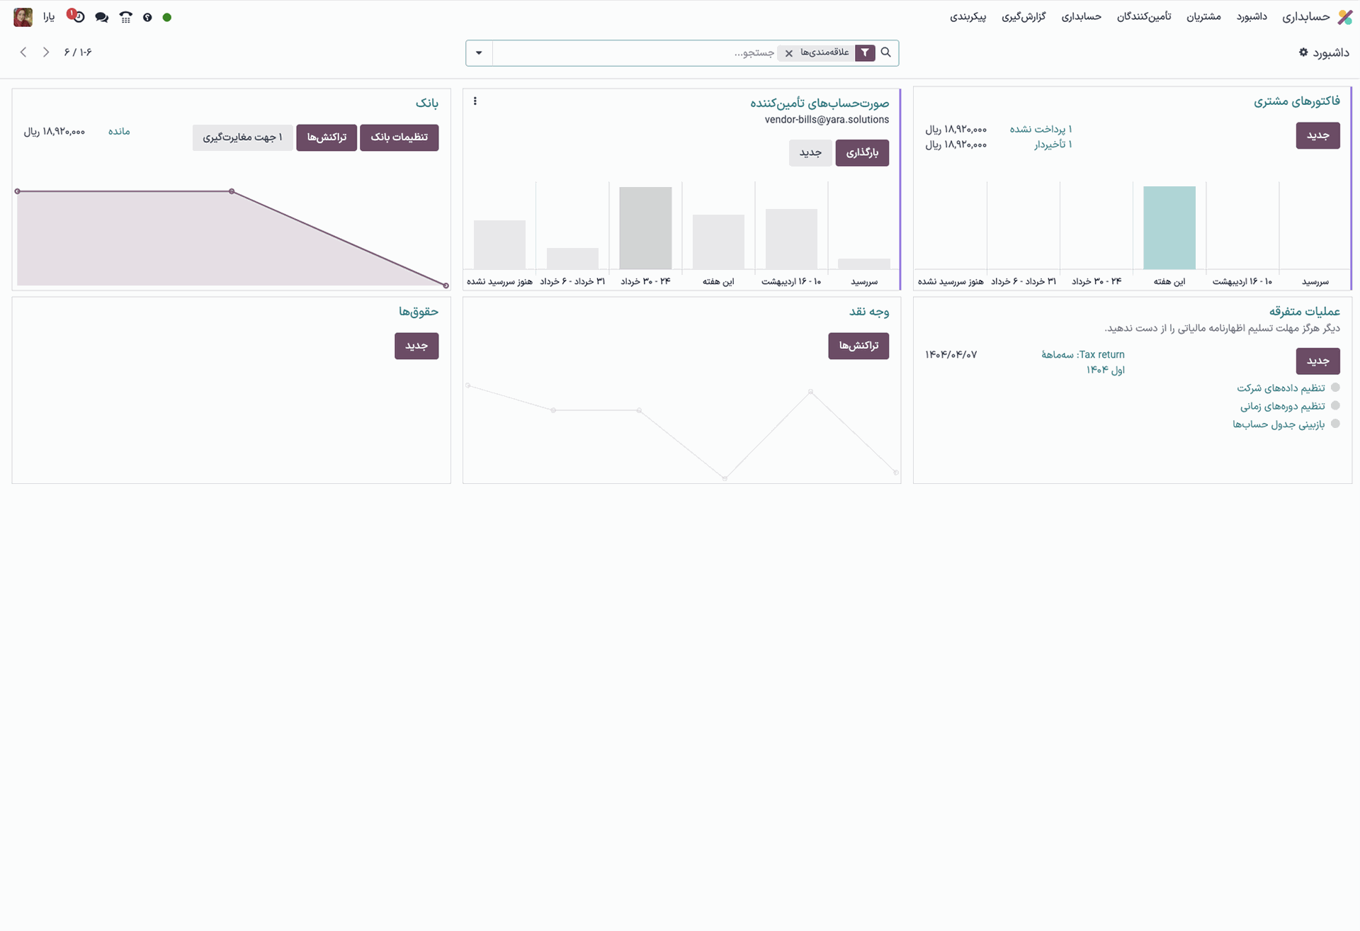
Task: Open the گزارش‌گیری menu
Action: coord(1023,17)
